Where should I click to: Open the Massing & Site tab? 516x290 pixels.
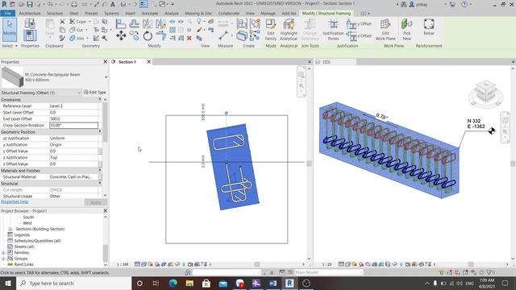tap(198, 14)
